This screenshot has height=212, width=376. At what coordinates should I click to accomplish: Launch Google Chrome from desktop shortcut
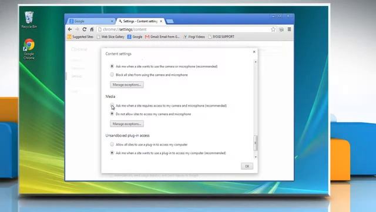29,49
